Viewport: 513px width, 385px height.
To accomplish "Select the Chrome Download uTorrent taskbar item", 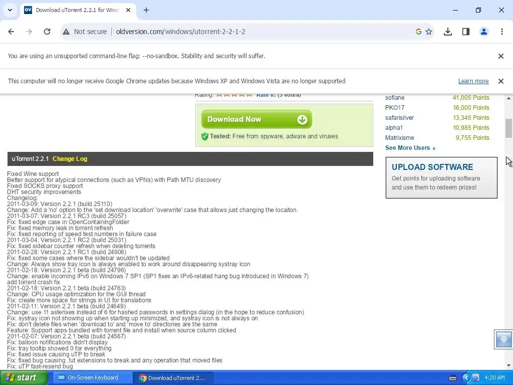I will (173, 378).
